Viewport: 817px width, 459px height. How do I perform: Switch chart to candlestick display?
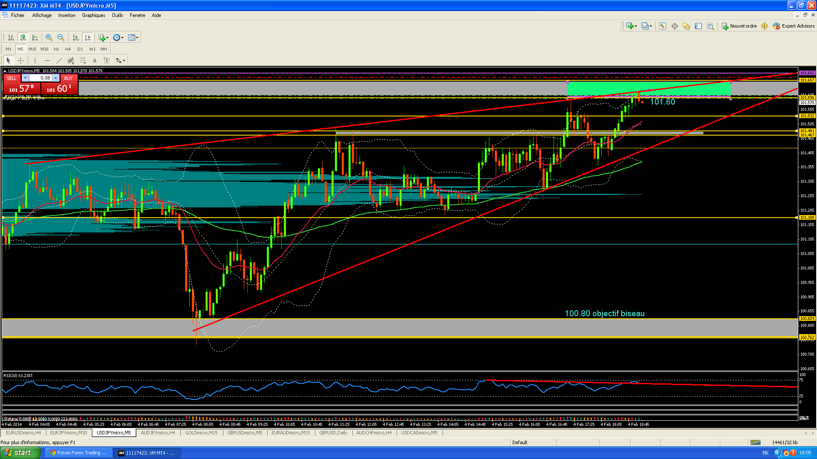tap(23, 37)
